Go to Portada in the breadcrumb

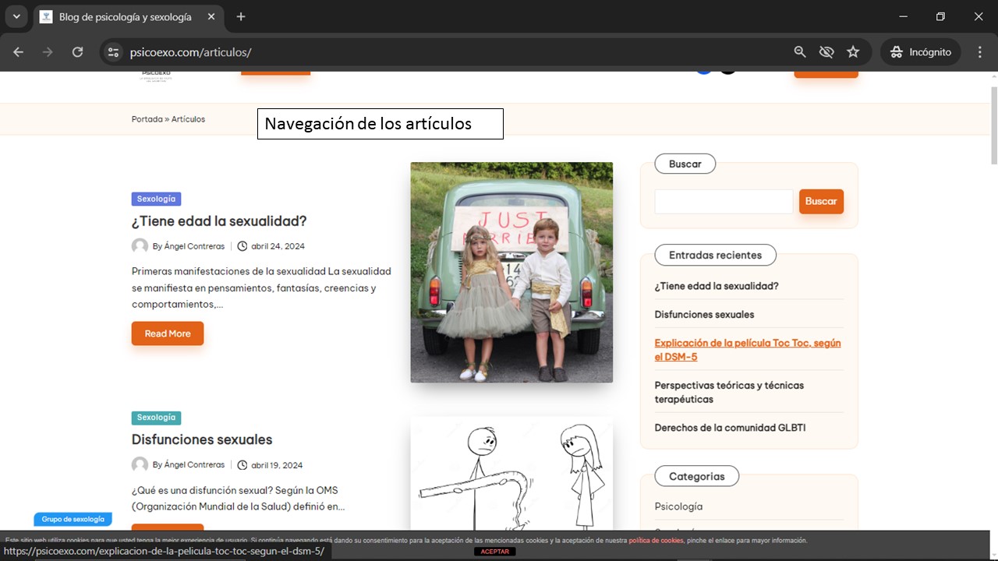[147, 119]
